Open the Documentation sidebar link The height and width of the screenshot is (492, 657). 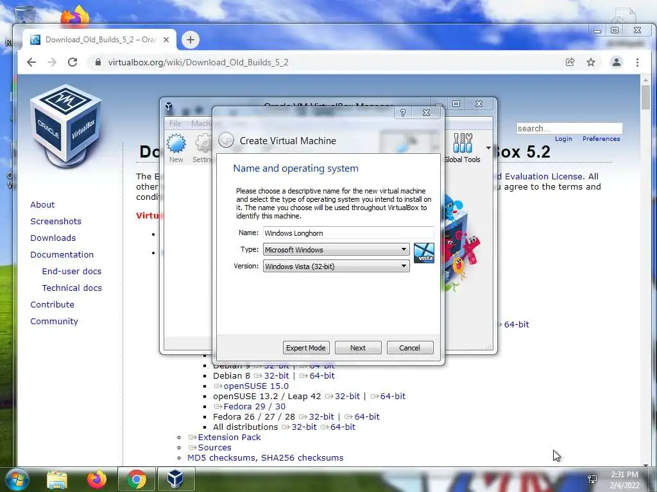tap(62, 255)
